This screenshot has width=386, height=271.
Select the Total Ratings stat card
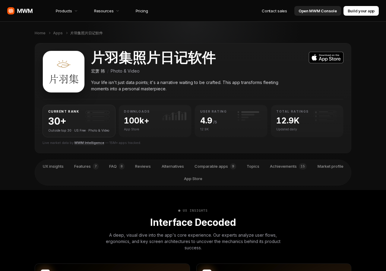307,121
